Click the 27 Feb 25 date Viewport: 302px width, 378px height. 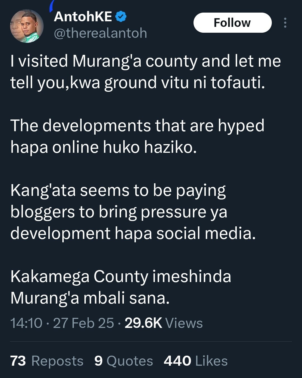point(83,323)
